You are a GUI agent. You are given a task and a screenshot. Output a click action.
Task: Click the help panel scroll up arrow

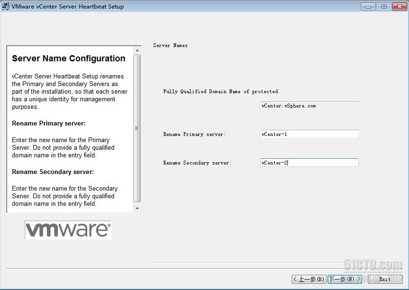click(x=137, y=50)
